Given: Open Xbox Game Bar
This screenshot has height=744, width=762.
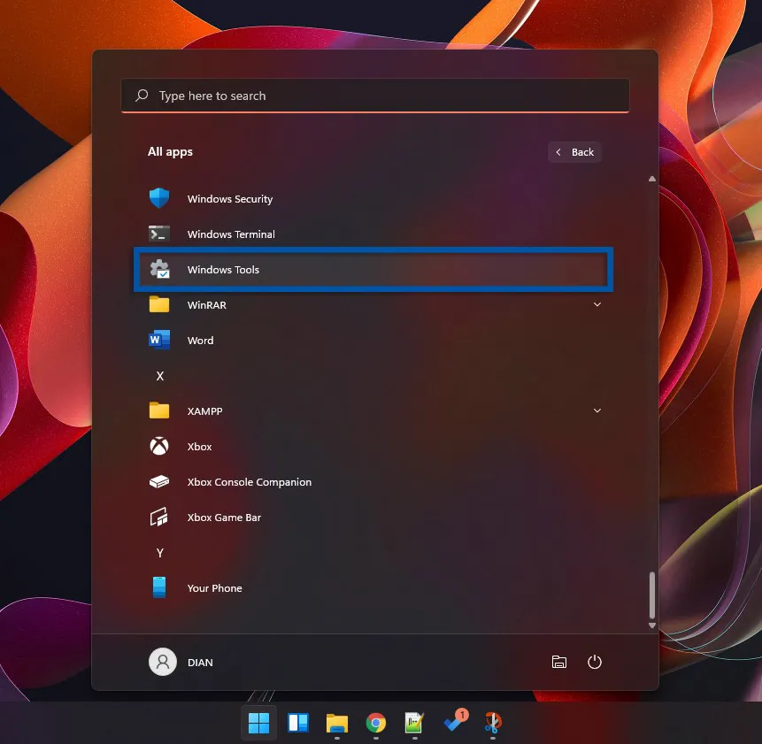Looking at the screenshot, I should 223,517.
